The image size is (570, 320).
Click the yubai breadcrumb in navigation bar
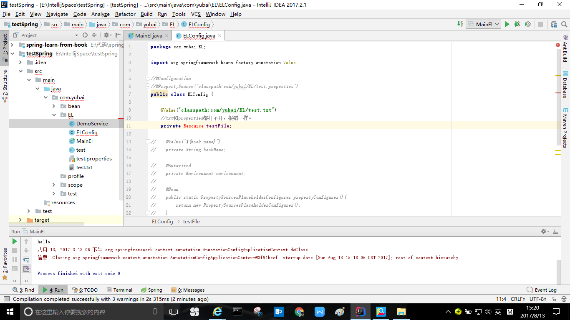coord(146,25)
